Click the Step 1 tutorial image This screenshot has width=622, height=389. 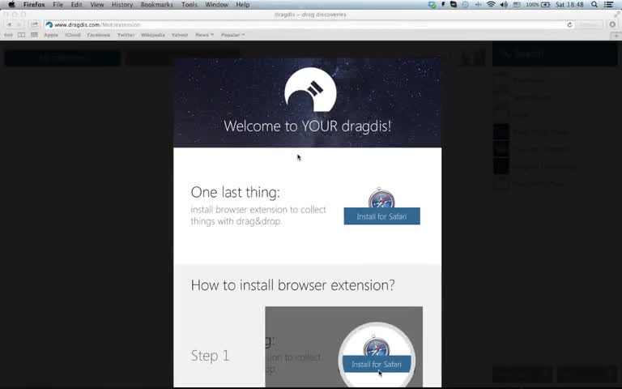coord(343,347)
